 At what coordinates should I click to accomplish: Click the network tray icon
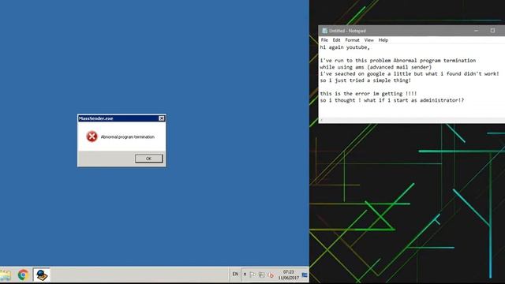coord(262,275)
